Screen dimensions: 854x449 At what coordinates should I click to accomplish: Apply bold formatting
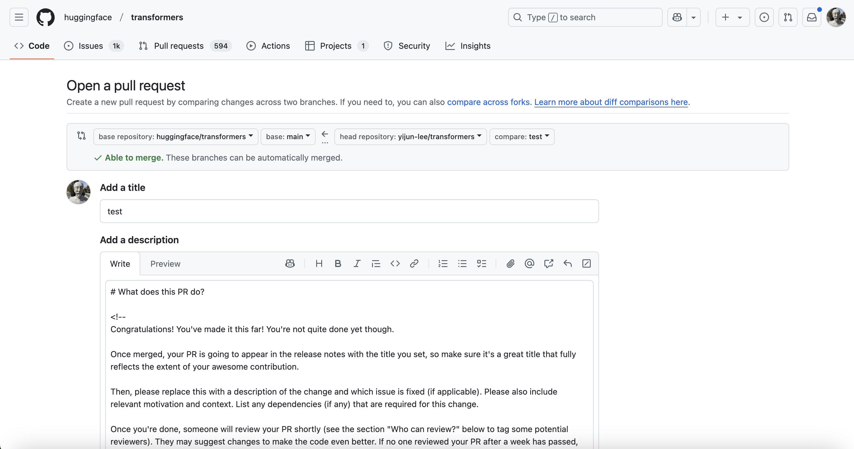pos(338,263)
